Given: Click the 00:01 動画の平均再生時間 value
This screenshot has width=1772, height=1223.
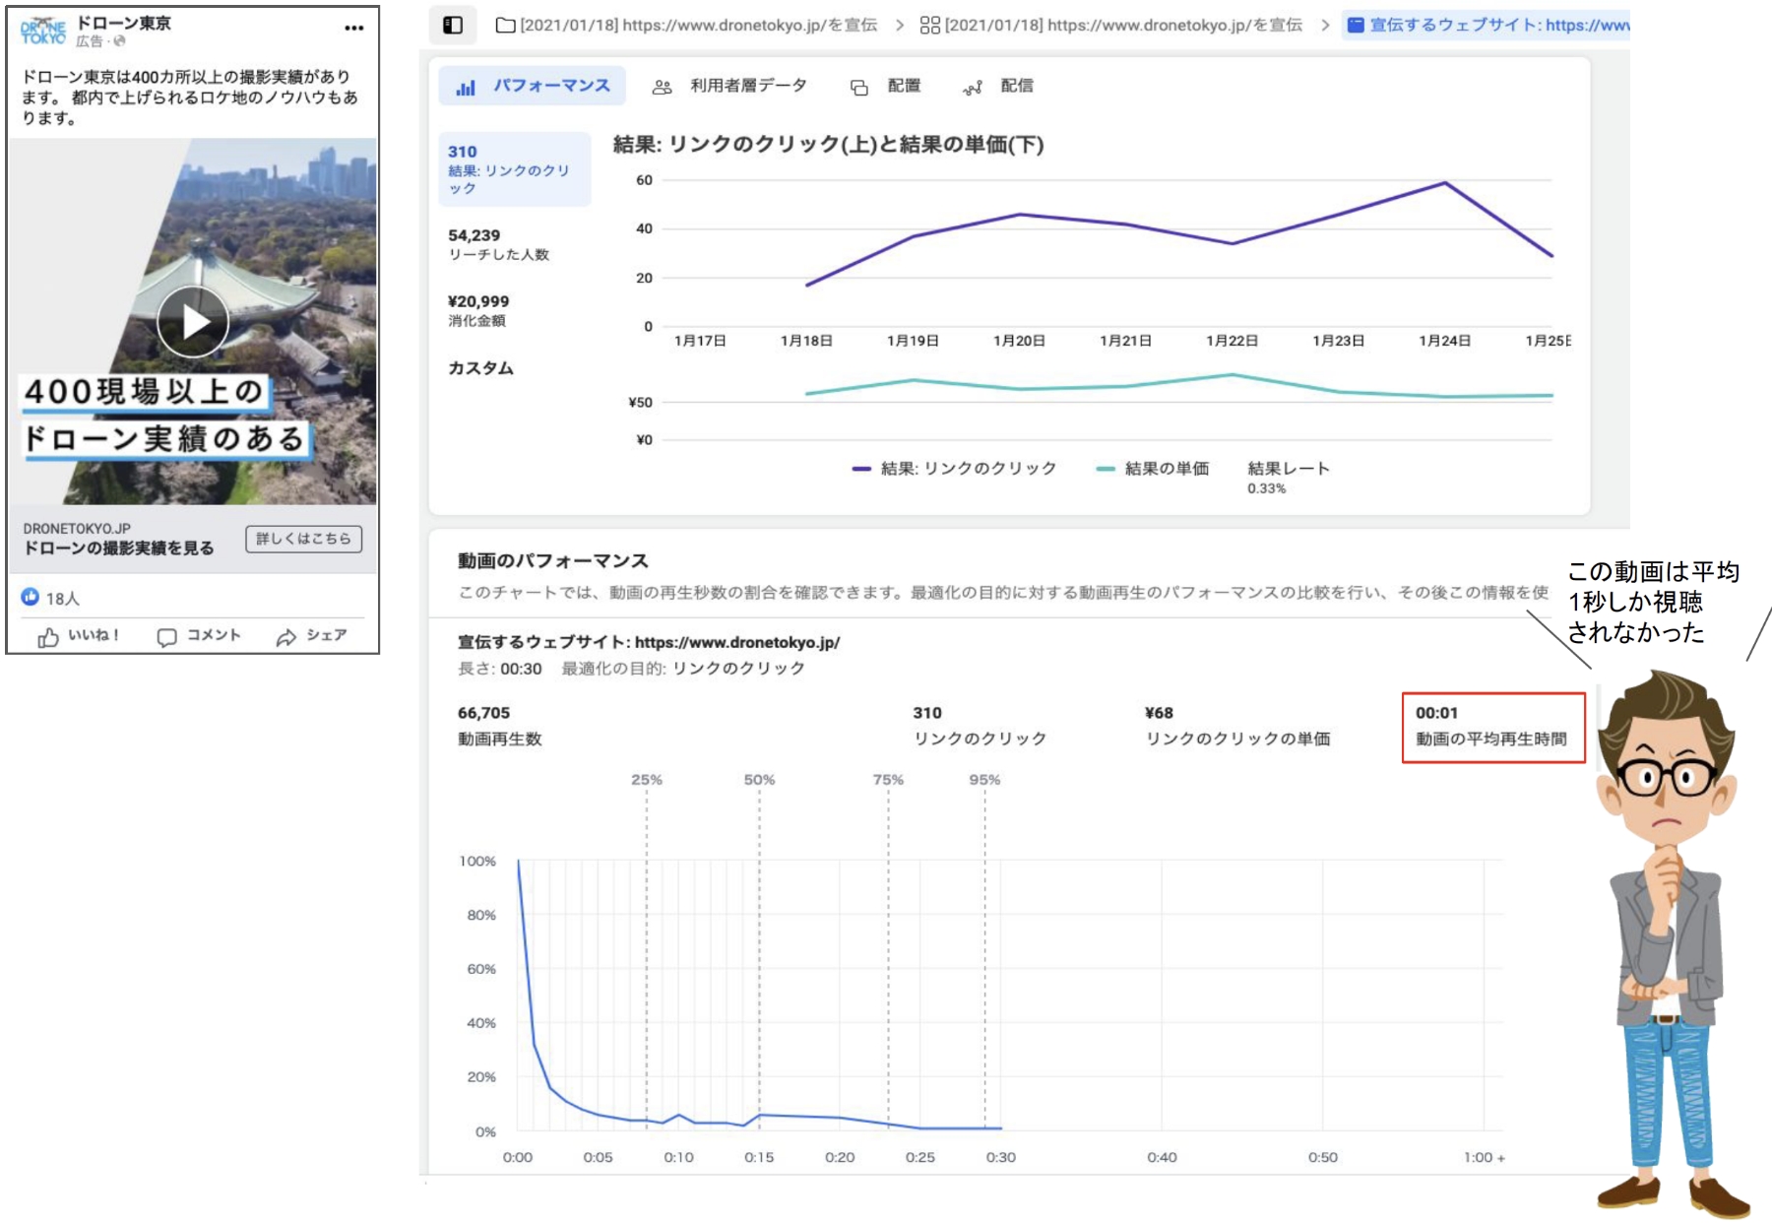Looking at the screenshot, I should [x=1492, y=727].
